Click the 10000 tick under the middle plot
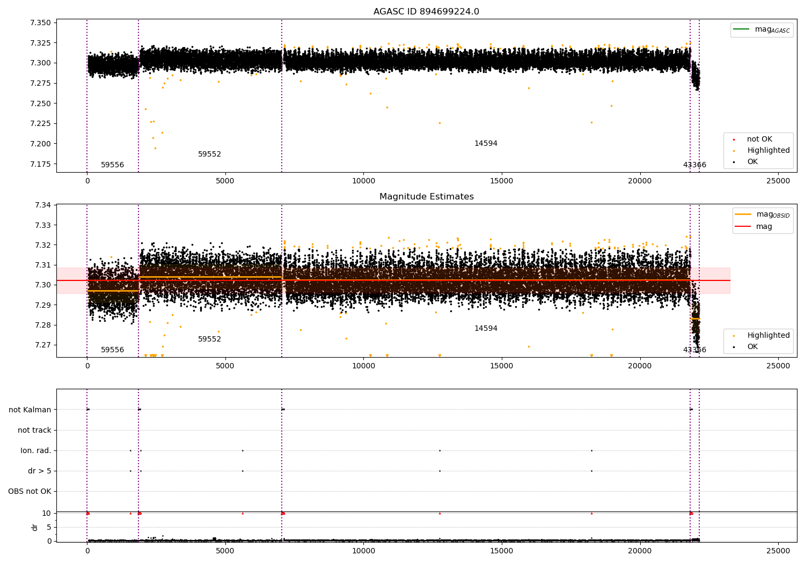 point(363,366)
